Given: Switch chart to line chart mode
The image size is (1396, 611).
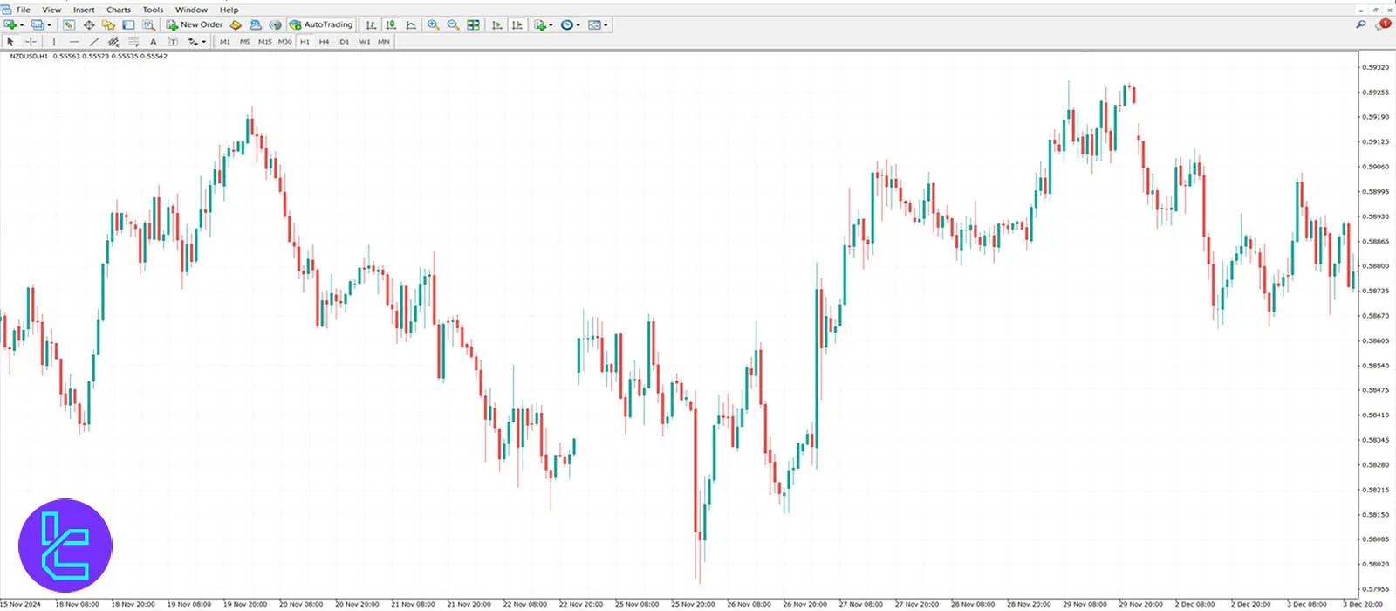Looking at the screenshot, I should point(411,25).
